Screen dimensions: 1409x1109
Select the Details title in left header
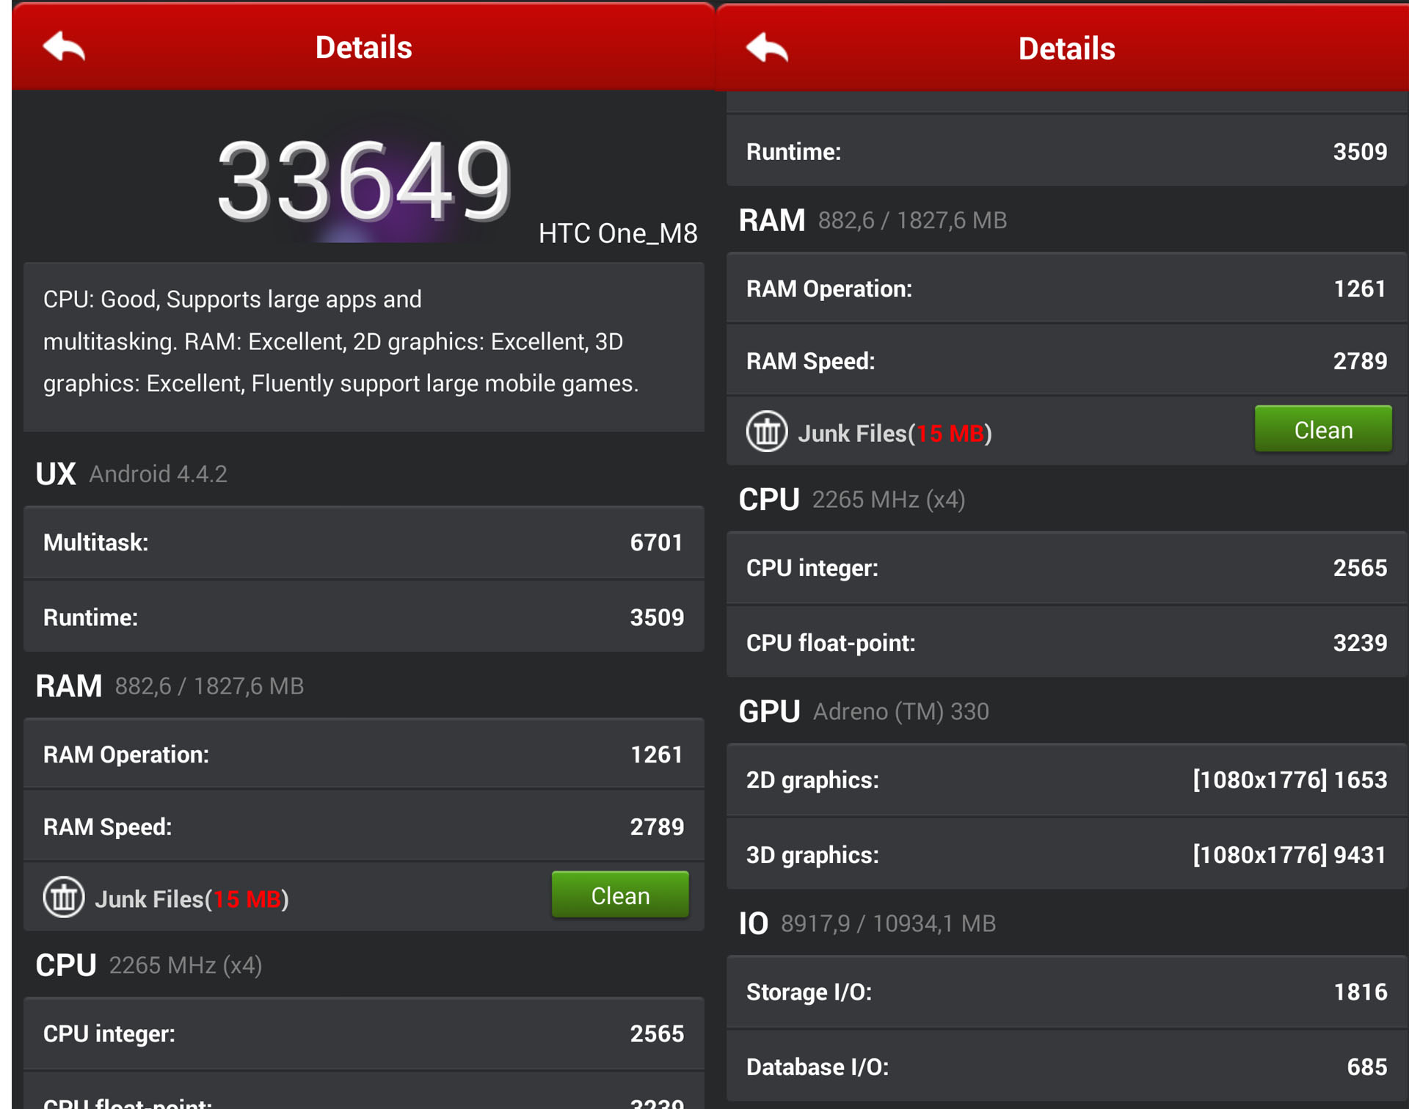(x=364, y=48)
